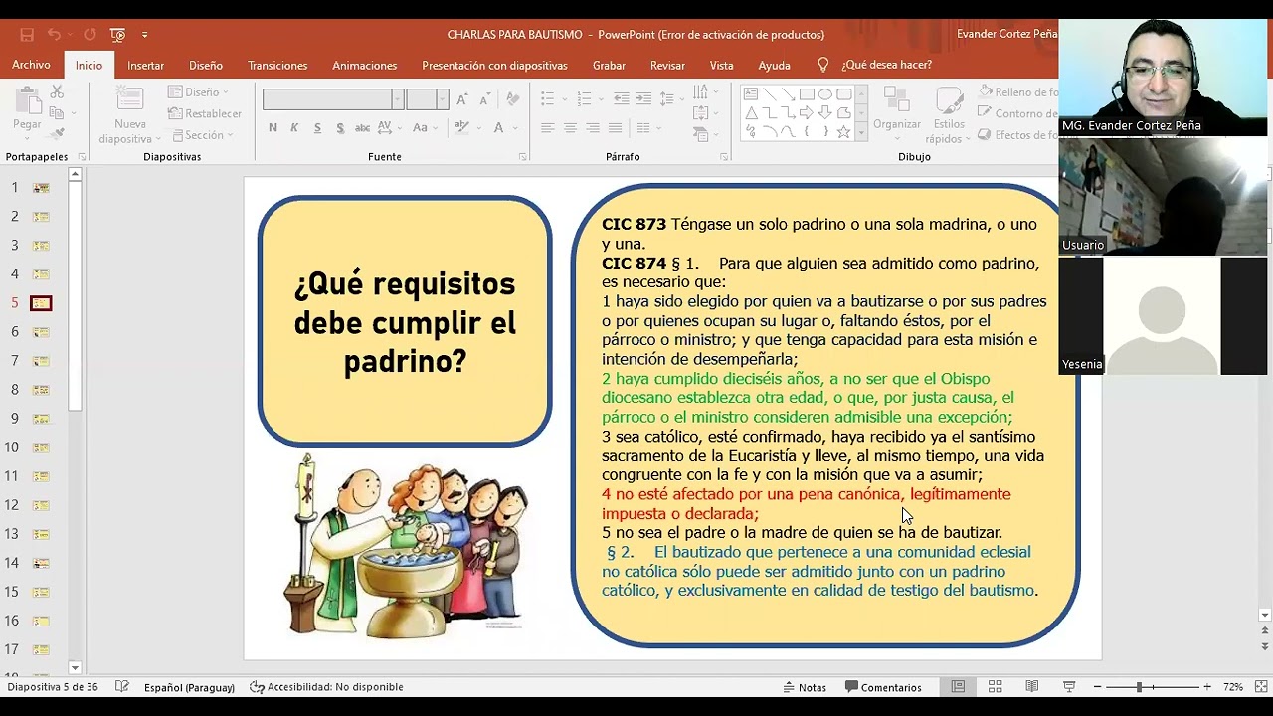Click the Copy icon
This screenshot has height=716, width=1273.
(58, 112)
